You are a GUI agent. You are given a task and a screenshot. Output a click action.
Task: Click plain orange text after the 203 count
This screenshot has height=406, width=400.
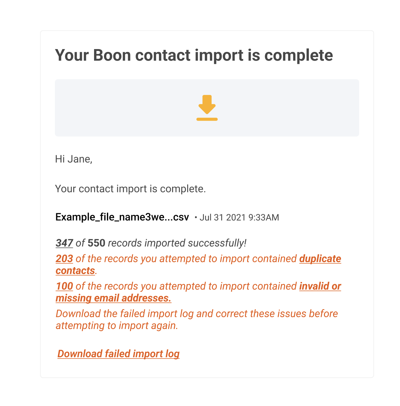point(186,259)
